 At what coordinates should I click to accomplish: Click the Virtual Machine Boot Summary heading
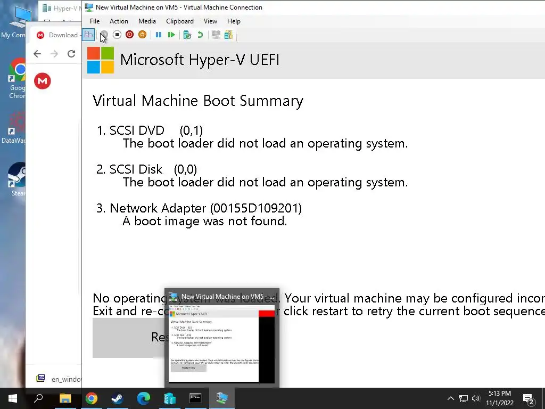[198, 101]
